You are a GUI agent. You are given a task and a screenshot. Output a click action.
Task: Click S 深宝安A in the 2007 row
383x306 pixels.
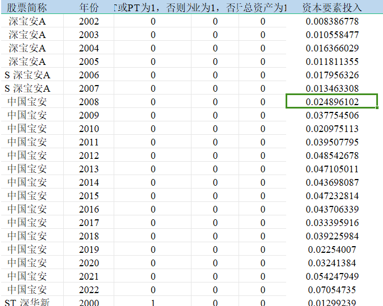point(27,88)
